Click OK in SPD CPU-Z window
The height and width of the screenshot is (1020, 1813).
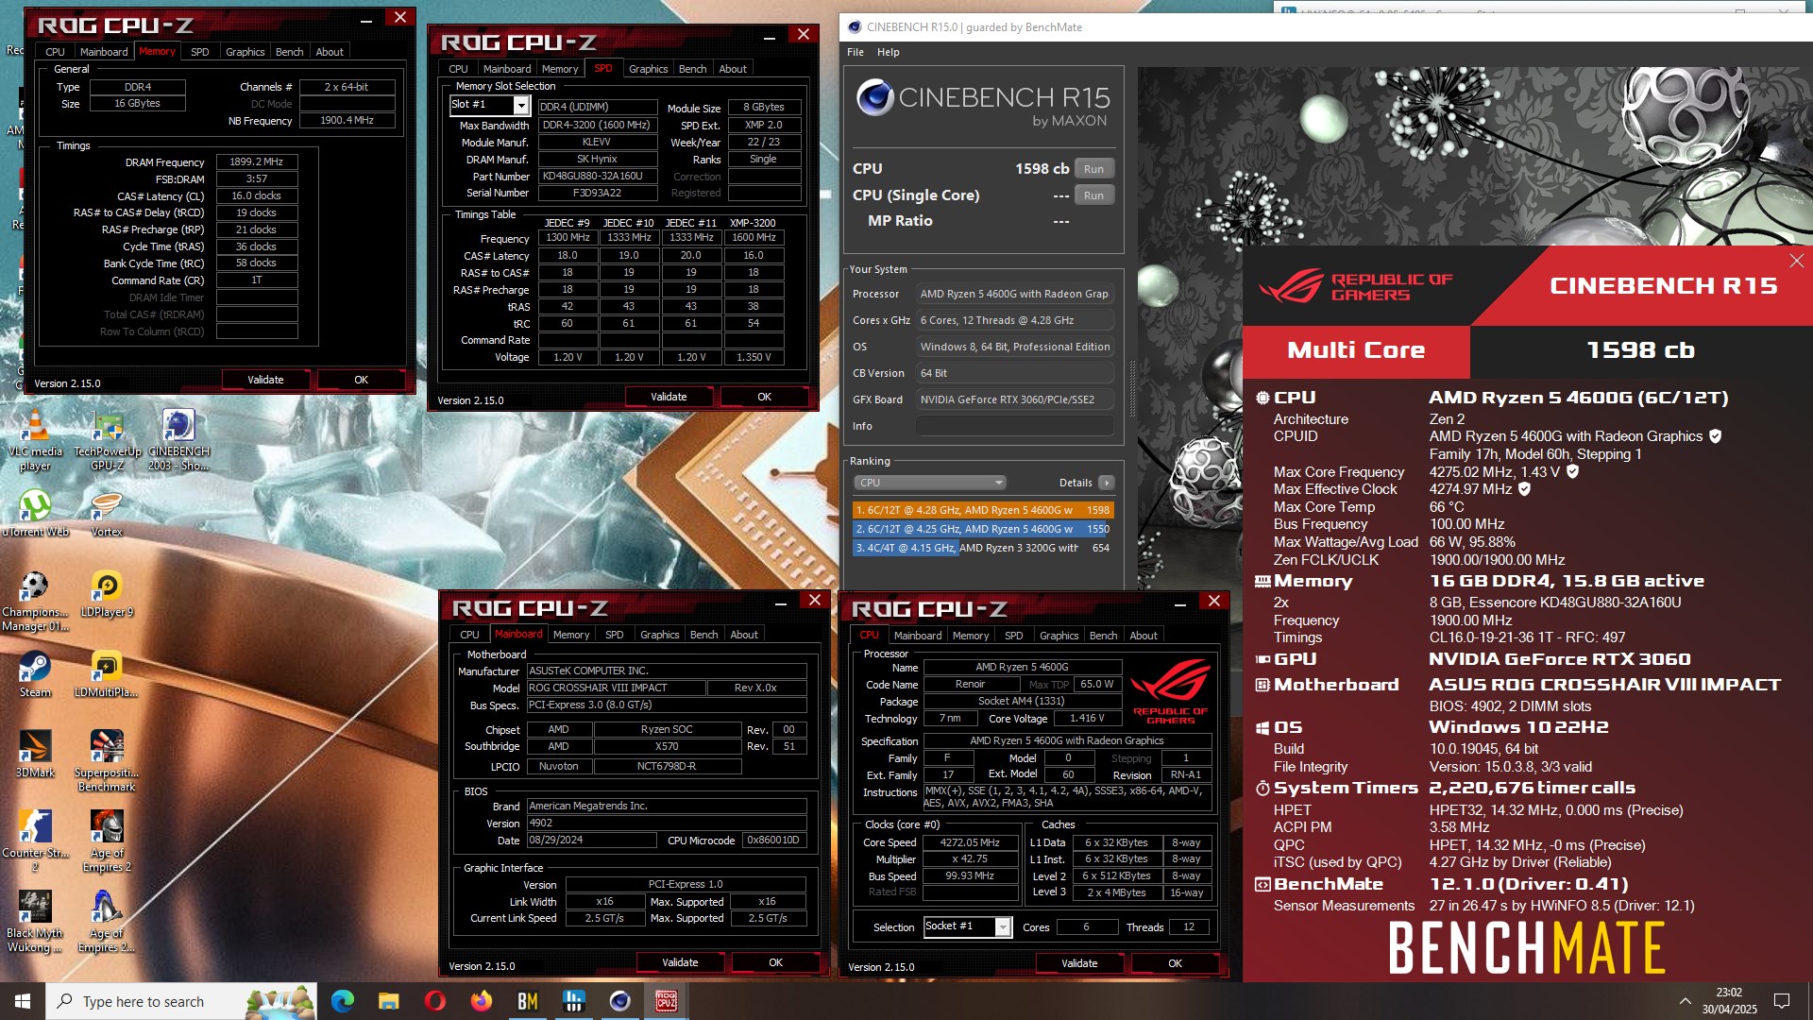[x=764, y=397]
